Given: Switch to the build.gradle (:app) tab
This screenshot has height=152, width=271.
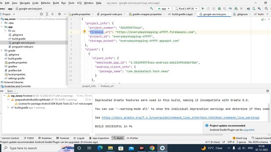Looking at the screenshot, I should click(x=182, y=14).
